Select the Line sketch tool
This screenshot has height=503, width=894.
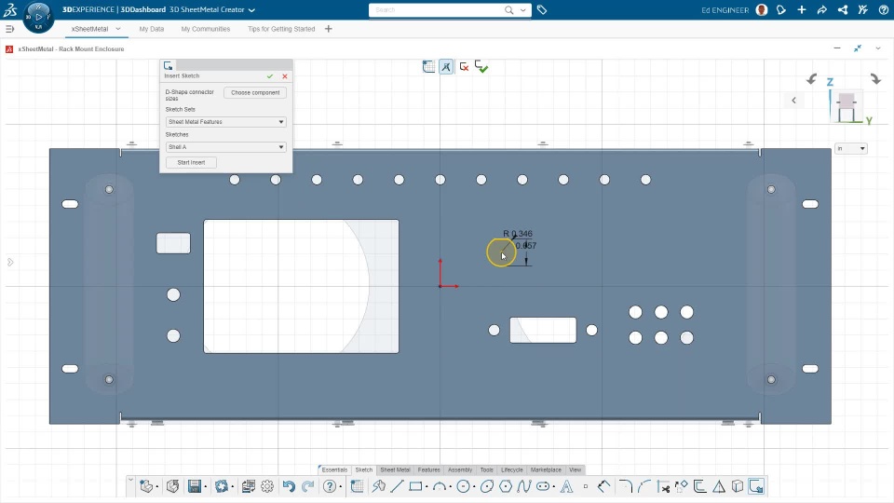point(398,486)
